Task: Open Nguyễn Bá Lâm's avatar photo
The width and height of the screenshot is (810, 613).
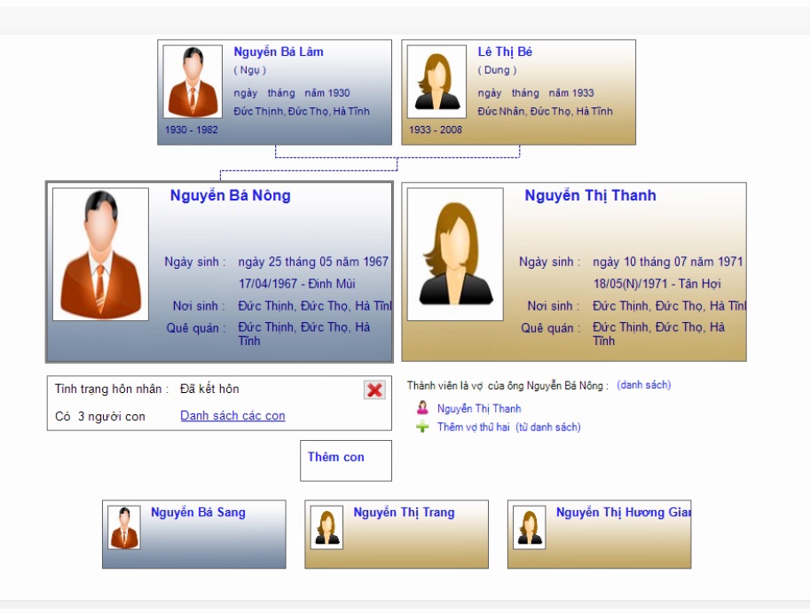Action: click(193, 82)
